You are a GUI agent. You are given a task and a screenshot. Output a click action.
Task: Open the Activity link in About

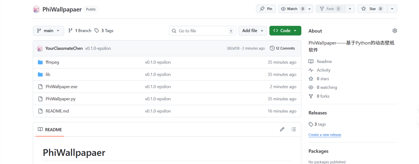(x=320, y=70)
